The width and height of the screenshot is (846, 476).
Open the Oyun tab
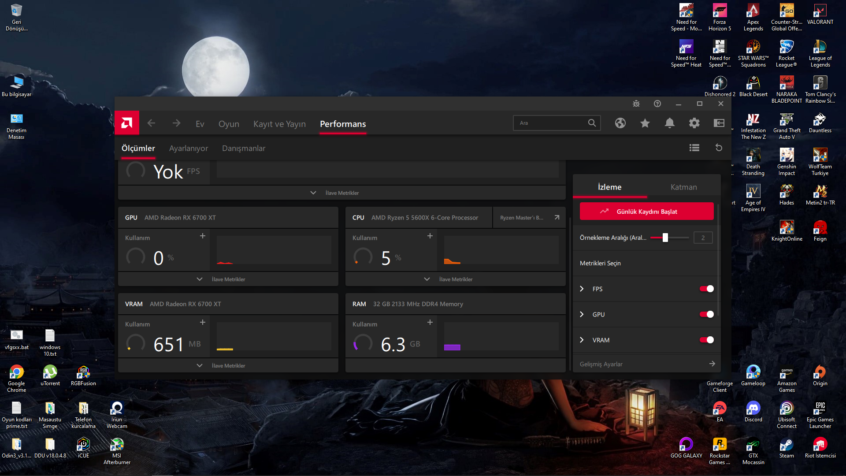[x=229, y=124]
